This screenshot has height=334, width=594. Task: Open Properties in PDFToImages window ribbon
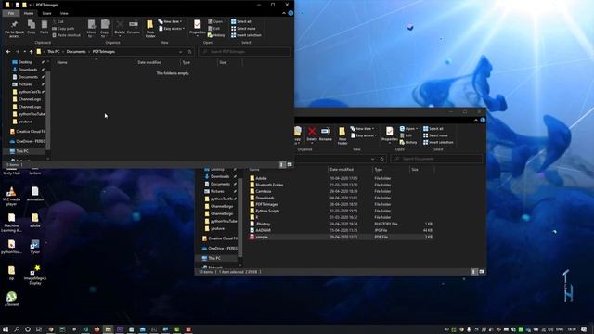[x=198, y=28]
